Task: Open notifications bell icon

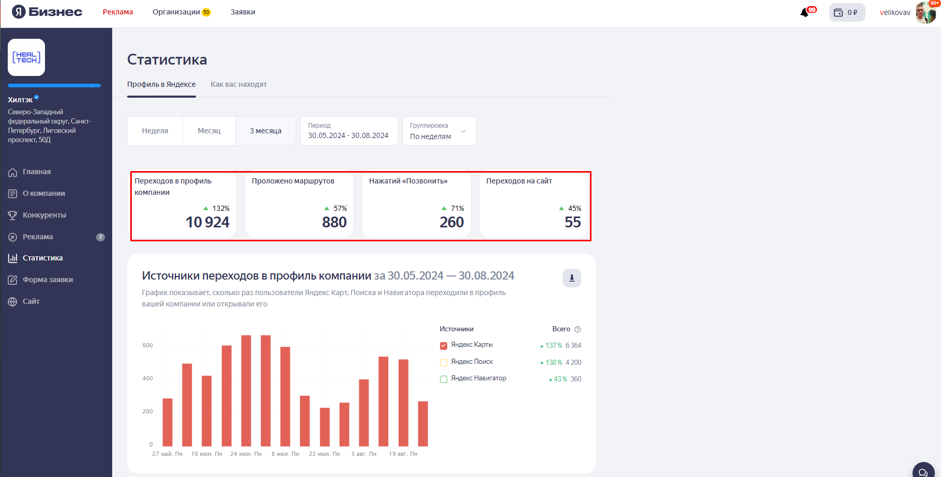Action: coord(805,12)
